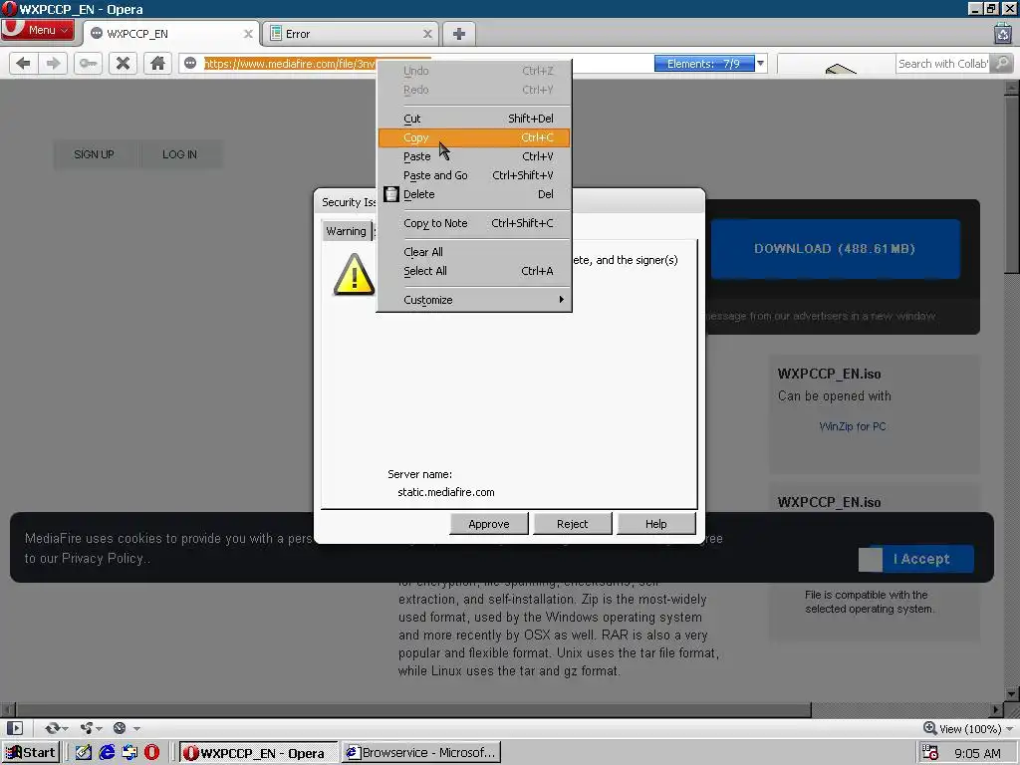The width and height of the screenshot is (1020, 765).
Task: Choose Copy from the context menu
Action: point(473,137)
